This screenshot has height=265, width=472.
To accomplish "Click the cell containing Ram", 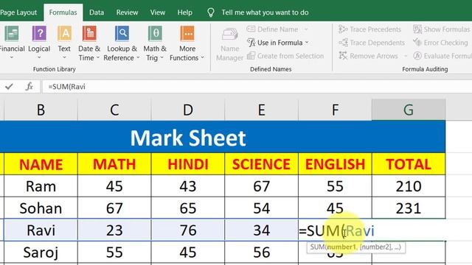I will (41, 186).
